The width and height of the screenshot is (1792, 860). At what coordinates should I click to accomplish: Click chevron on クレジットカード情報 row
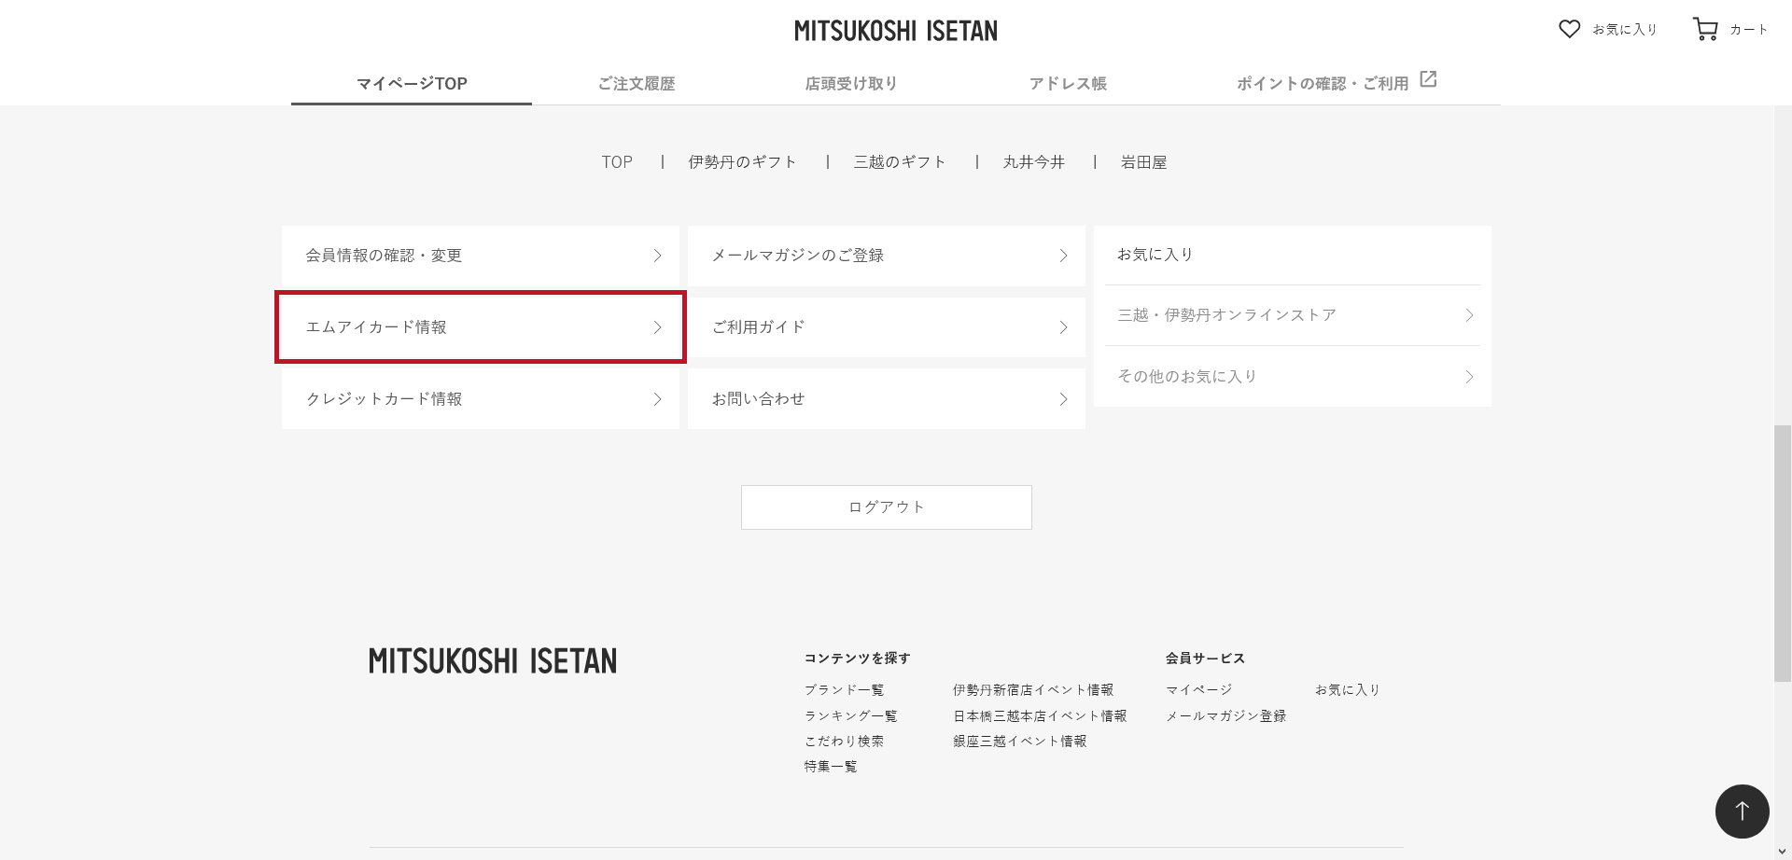coord(657,399)
